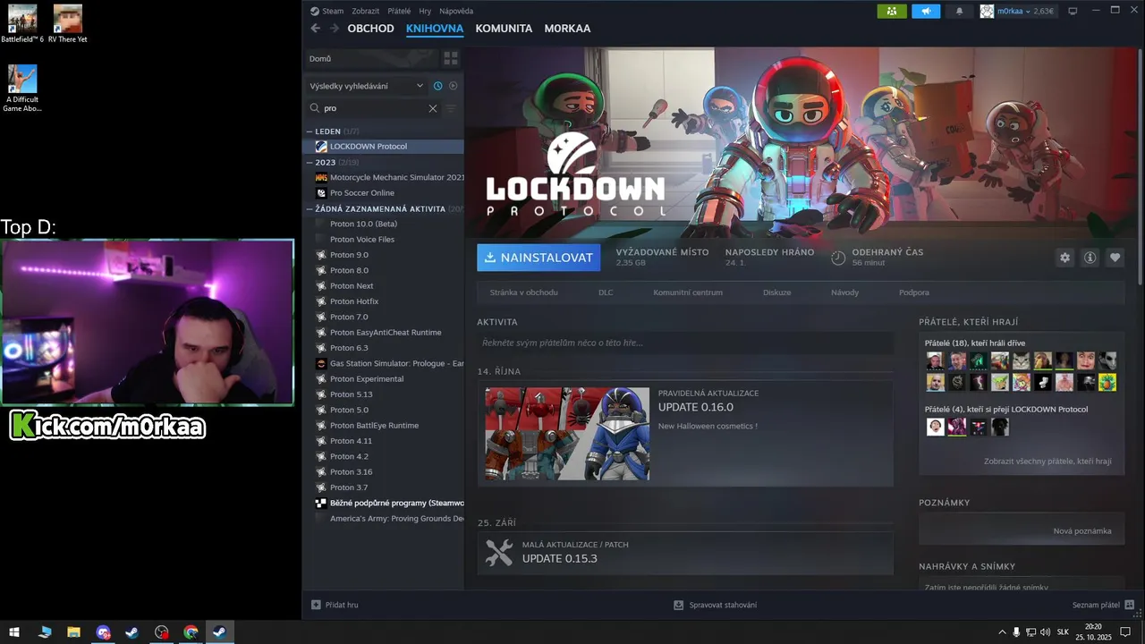
Task: Switch to the OBCHOD tab
Action: pos(370,29)
